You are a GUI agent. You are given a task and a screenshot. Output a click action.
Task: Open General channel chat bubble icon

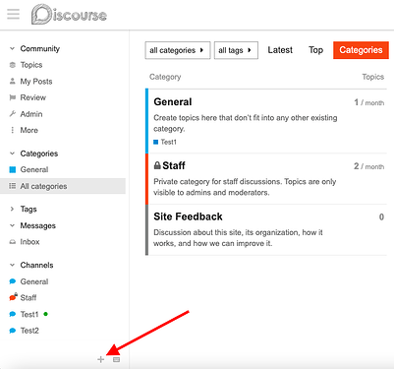point(13,281)
